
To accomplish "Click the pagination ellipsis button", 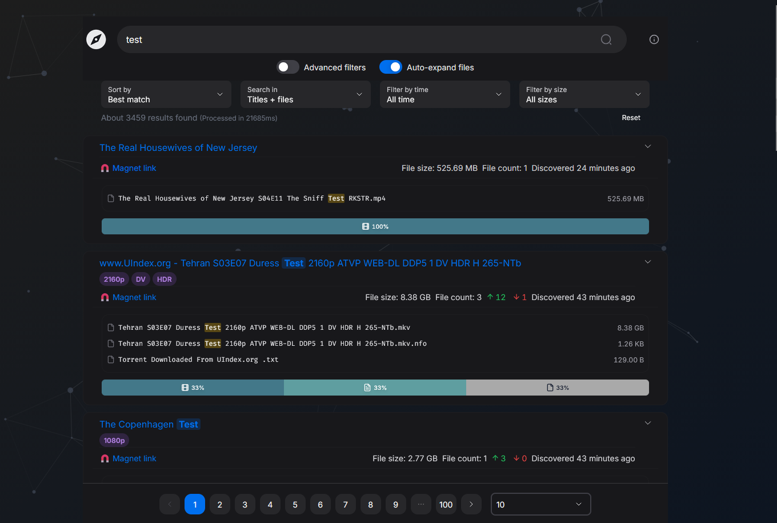I will click(x=421, y=504).
